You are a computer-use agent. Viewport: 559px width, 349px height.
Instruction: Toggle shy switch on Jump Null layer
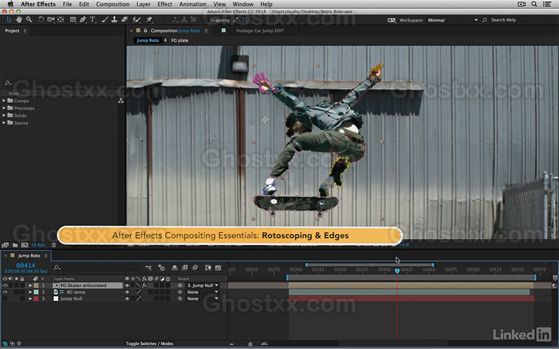pos(127,299)
